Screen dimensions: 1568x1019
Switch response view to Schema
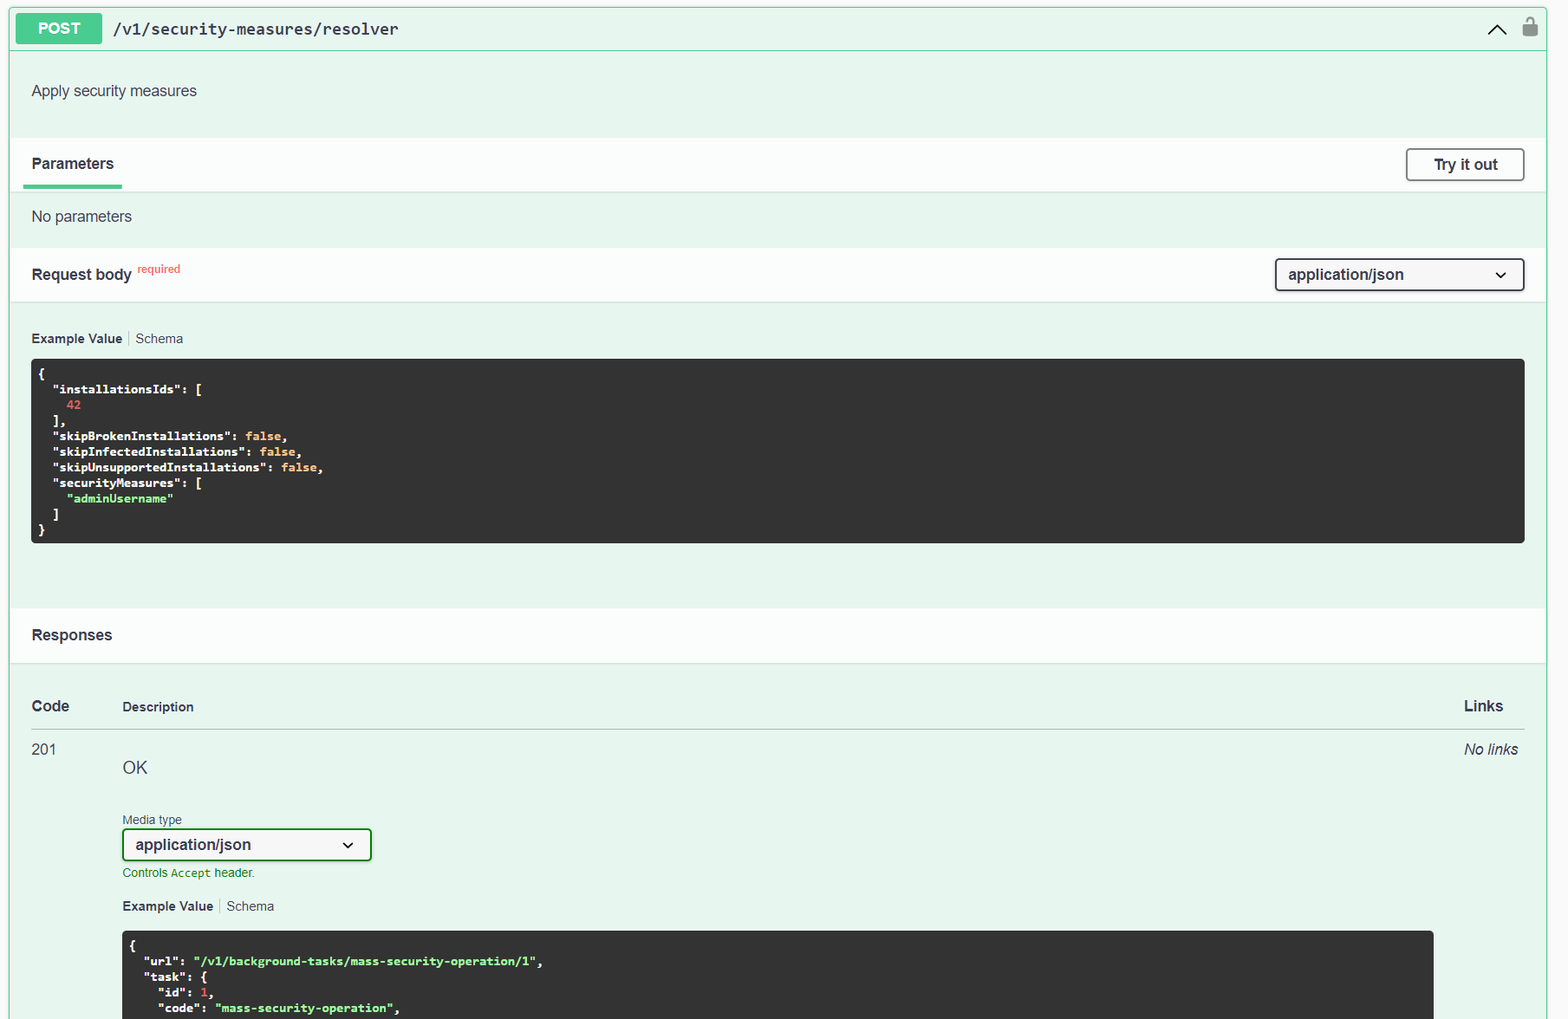coord(250,905)
